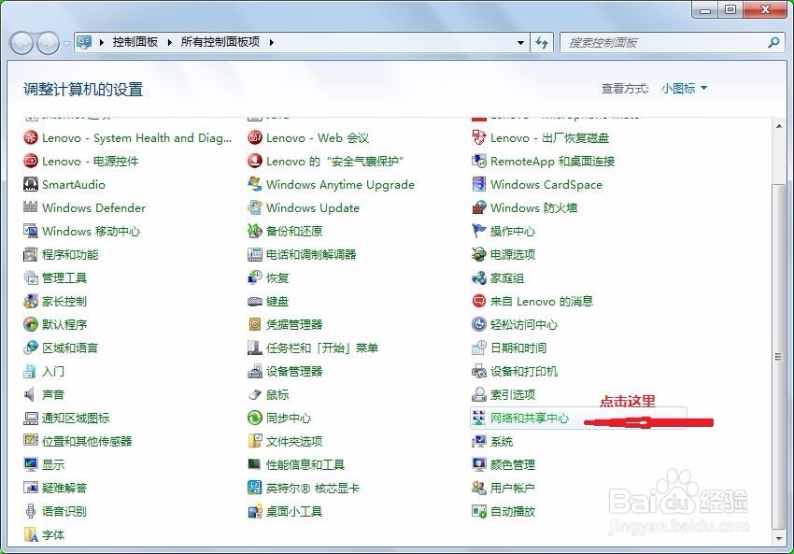Open Lenovo - System Health and Diag... link
Screen dimensions: 794x554
[x=136, y=137]
